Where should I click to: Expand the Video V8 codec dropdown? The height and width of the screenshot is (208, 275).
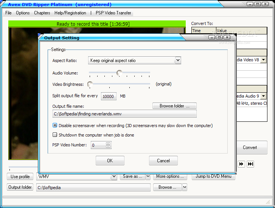coord(263,60)
